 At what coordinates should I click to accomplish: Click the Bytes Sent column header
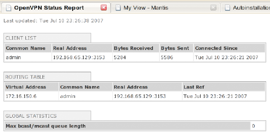pos(175,48)
